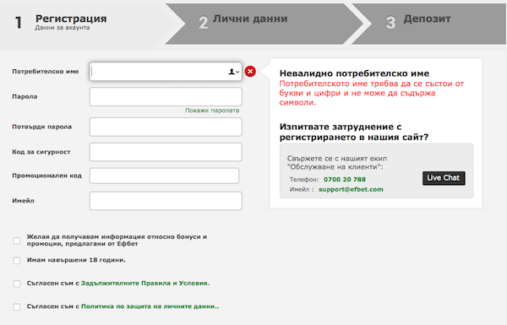
Task: Click the Невалидно потребителско име heading
Action: (x=354, y=73)
